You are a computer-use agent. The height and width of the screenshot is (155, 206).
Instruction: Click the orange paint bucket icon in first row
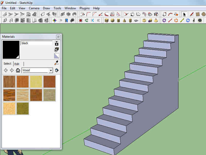(x=176, y=14)
